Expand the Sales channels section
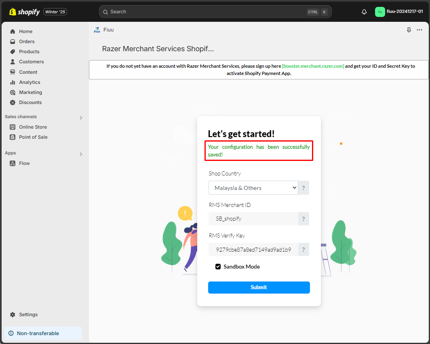This screenshot has height=344, width=430. coord(81,118)
